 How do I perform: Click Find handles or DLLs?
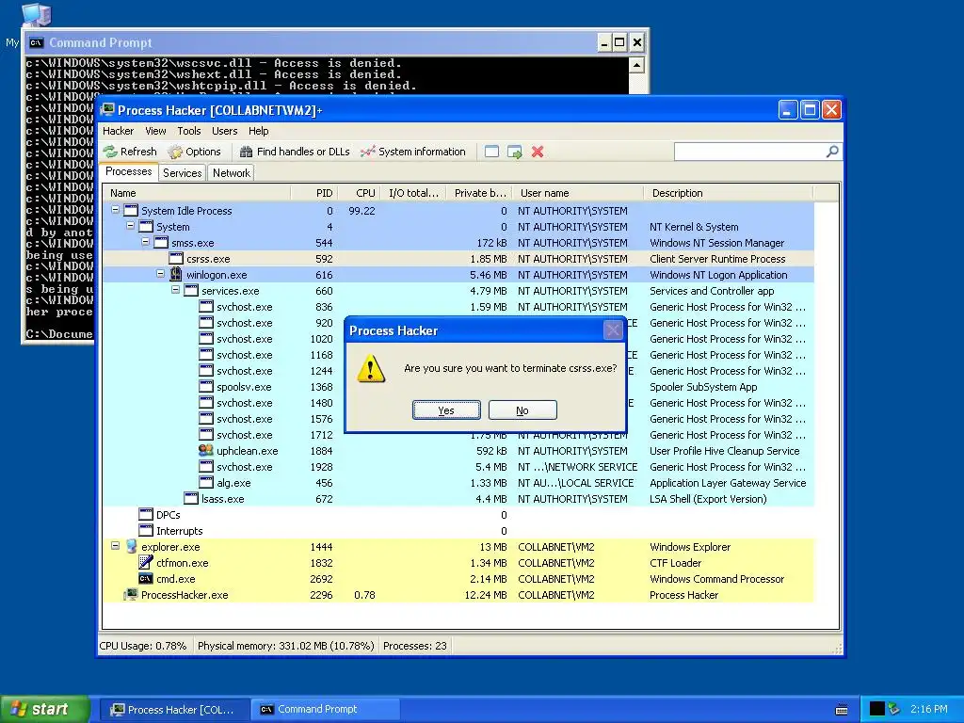295,152
